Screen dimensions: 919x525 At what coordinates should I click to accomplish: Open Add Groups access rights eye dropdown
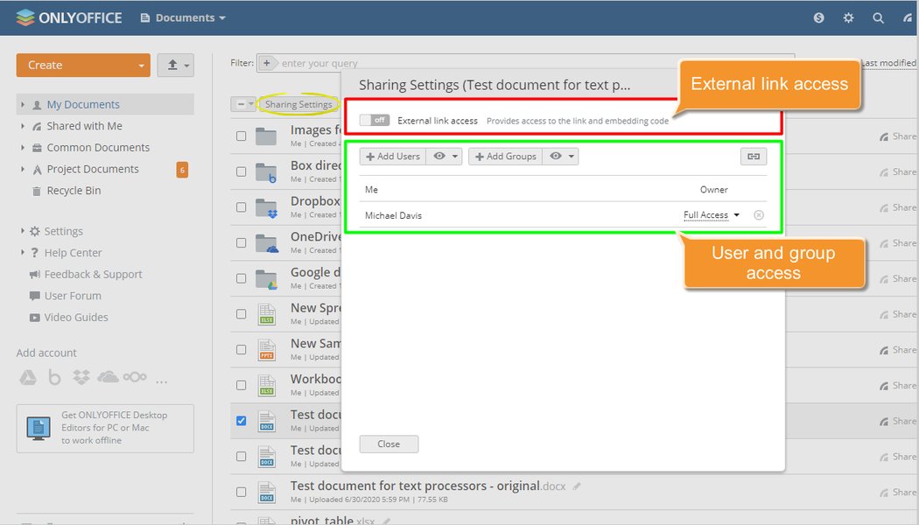(x=561, y=157)
